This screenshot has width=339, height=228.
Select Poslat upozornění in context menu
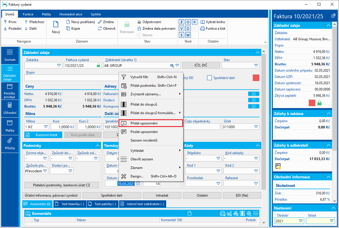151,132
